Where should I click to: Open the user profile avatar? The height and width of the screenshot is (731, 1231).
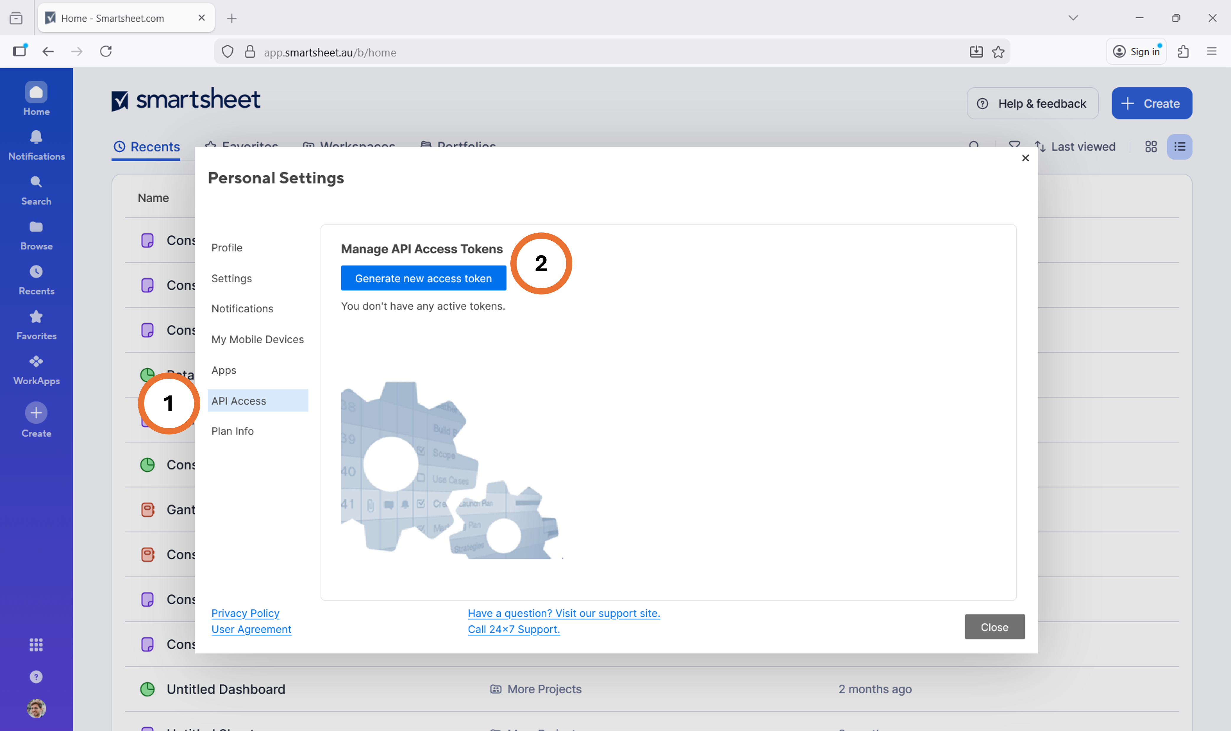coord(36,708)
